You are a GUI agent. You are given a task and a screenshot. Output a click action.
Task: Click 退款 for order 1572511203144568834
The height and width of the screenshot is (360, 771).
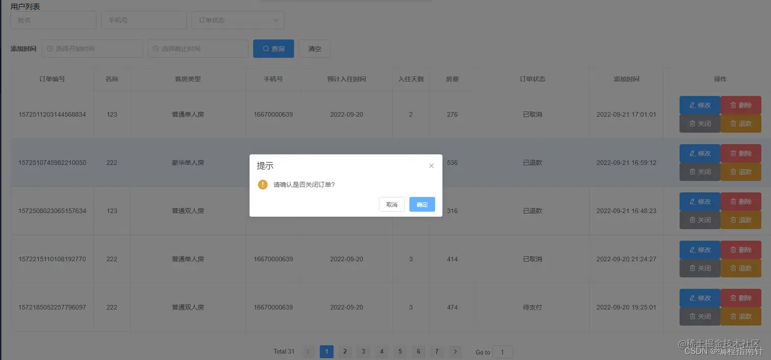point(741,123)
